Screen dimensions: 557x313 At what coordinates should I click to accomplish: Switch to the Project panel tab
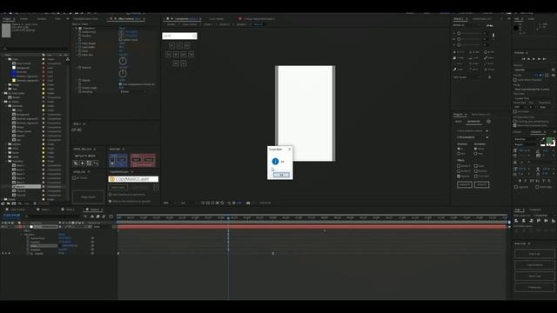point(7,19)
